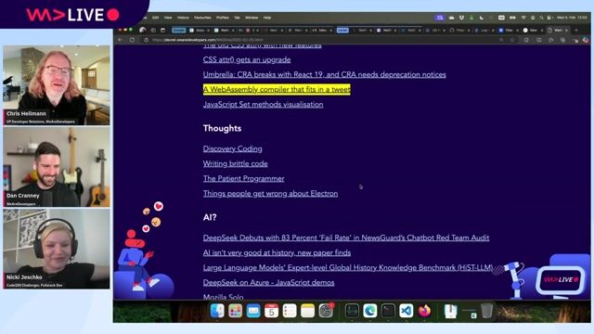The height and width of the screenshot is (334, 594).
Task: Open 'Things people get wrong about Electron'
Action: pos(270,194)
